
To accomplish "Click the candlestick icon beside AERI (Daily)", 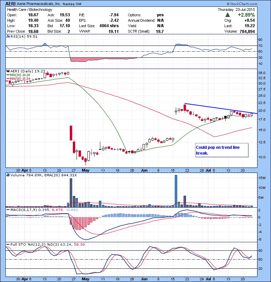I will click(8, 71).
